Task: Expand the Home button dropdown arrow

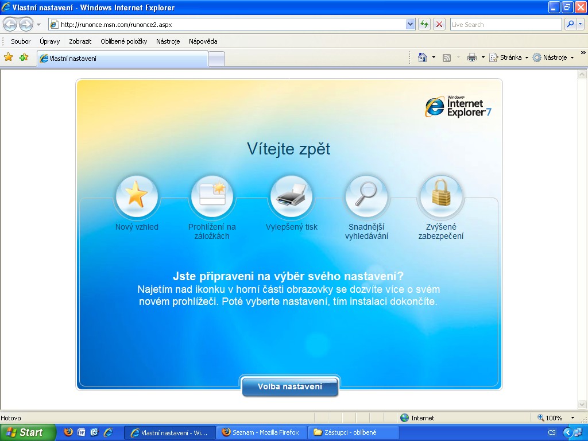Action: click(434, 57)
